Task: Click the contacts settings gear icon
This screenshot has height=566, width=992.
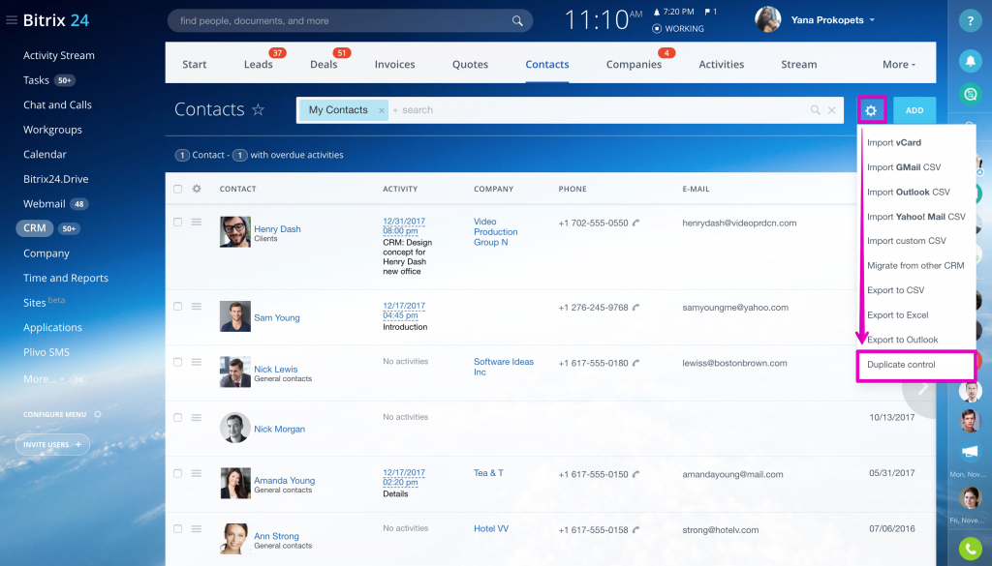Action: click(x=871, y=110)
